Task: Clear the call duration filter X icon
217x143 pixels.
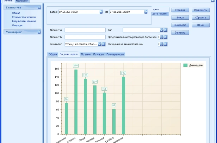Action: [x=165, y=37]
